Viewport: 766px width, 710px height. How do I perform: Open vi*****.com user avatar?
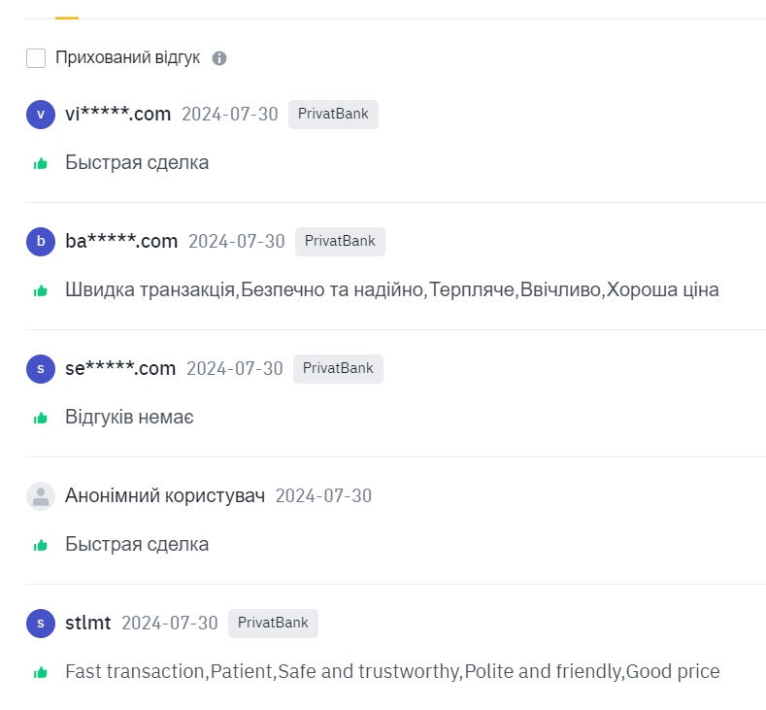point(41,115)
